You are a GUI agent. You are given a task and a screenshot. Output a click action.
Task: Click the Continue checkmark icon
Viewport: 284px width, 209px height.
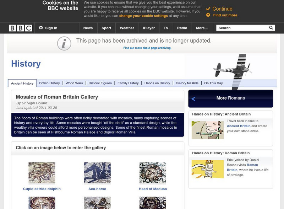coord(208,9)
